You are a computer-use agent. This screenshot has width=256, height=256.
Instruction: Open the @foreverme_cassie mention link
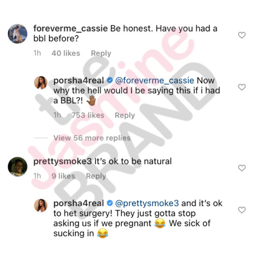point(154,80)
